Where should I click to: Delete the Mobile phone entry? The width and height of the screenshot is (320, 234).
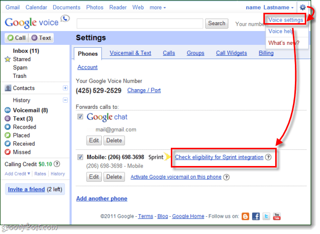(x=114, y=177)
